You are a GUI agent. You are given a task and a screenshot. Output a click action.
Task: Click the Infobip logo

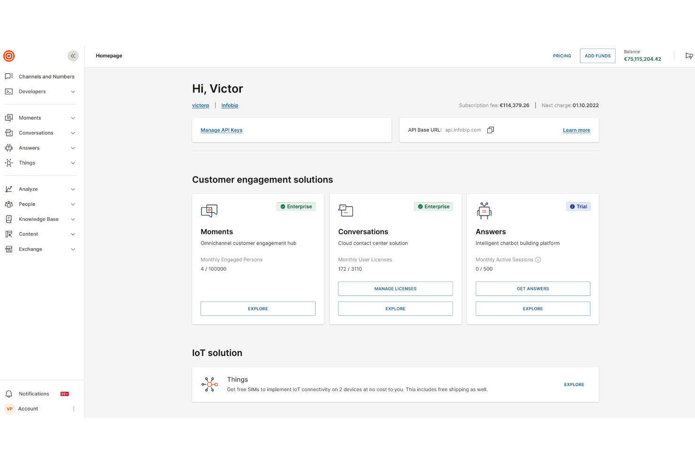(x=9, y=56)
